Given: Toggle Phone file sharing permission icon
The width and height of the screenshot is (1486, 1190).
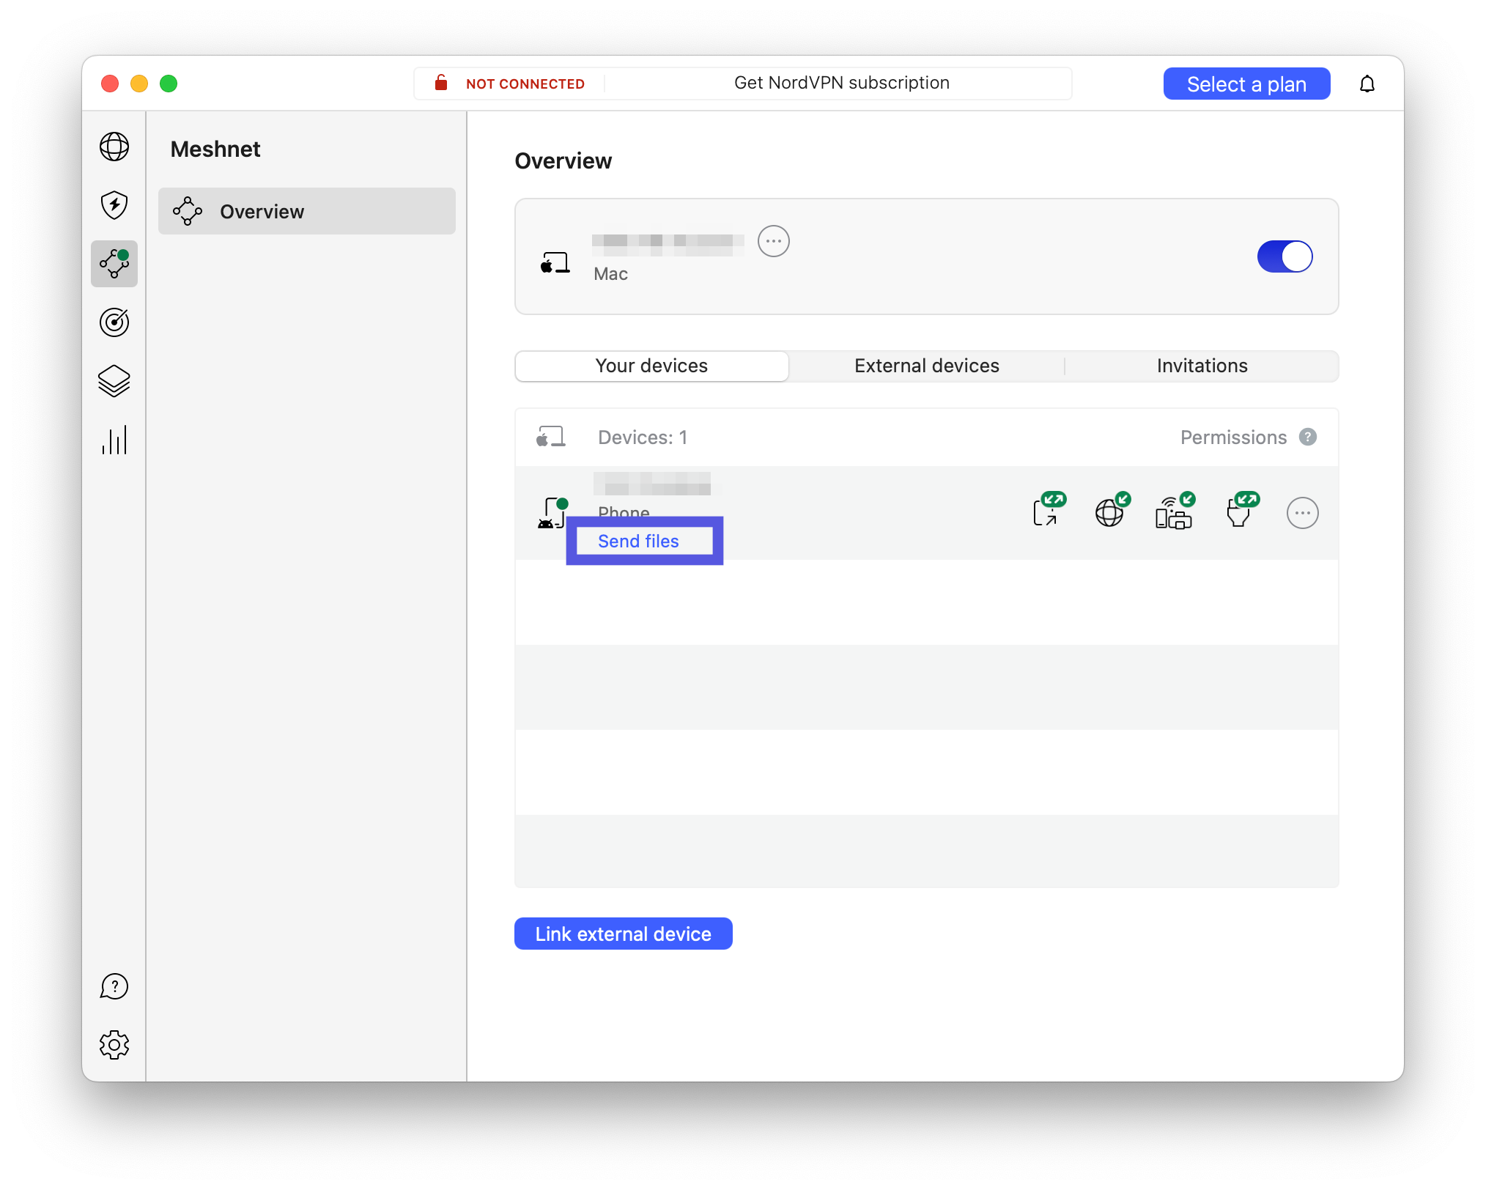Looking at the screenshot, I should [x=1049, y=510].
